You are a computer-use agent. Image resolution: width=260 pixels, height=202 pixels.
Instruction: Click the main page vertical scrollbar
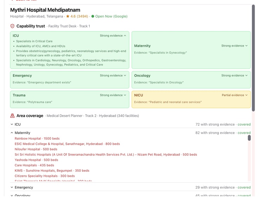(253, 58)
